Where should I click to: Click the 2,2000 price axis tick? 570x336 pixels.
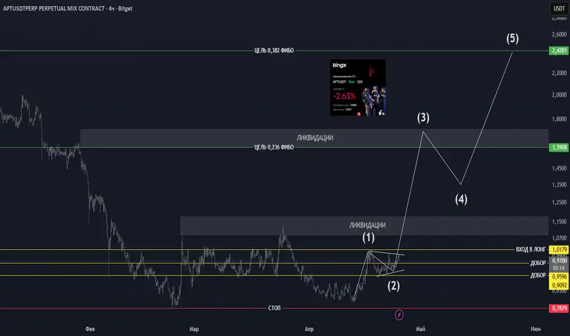click(559, 73)
